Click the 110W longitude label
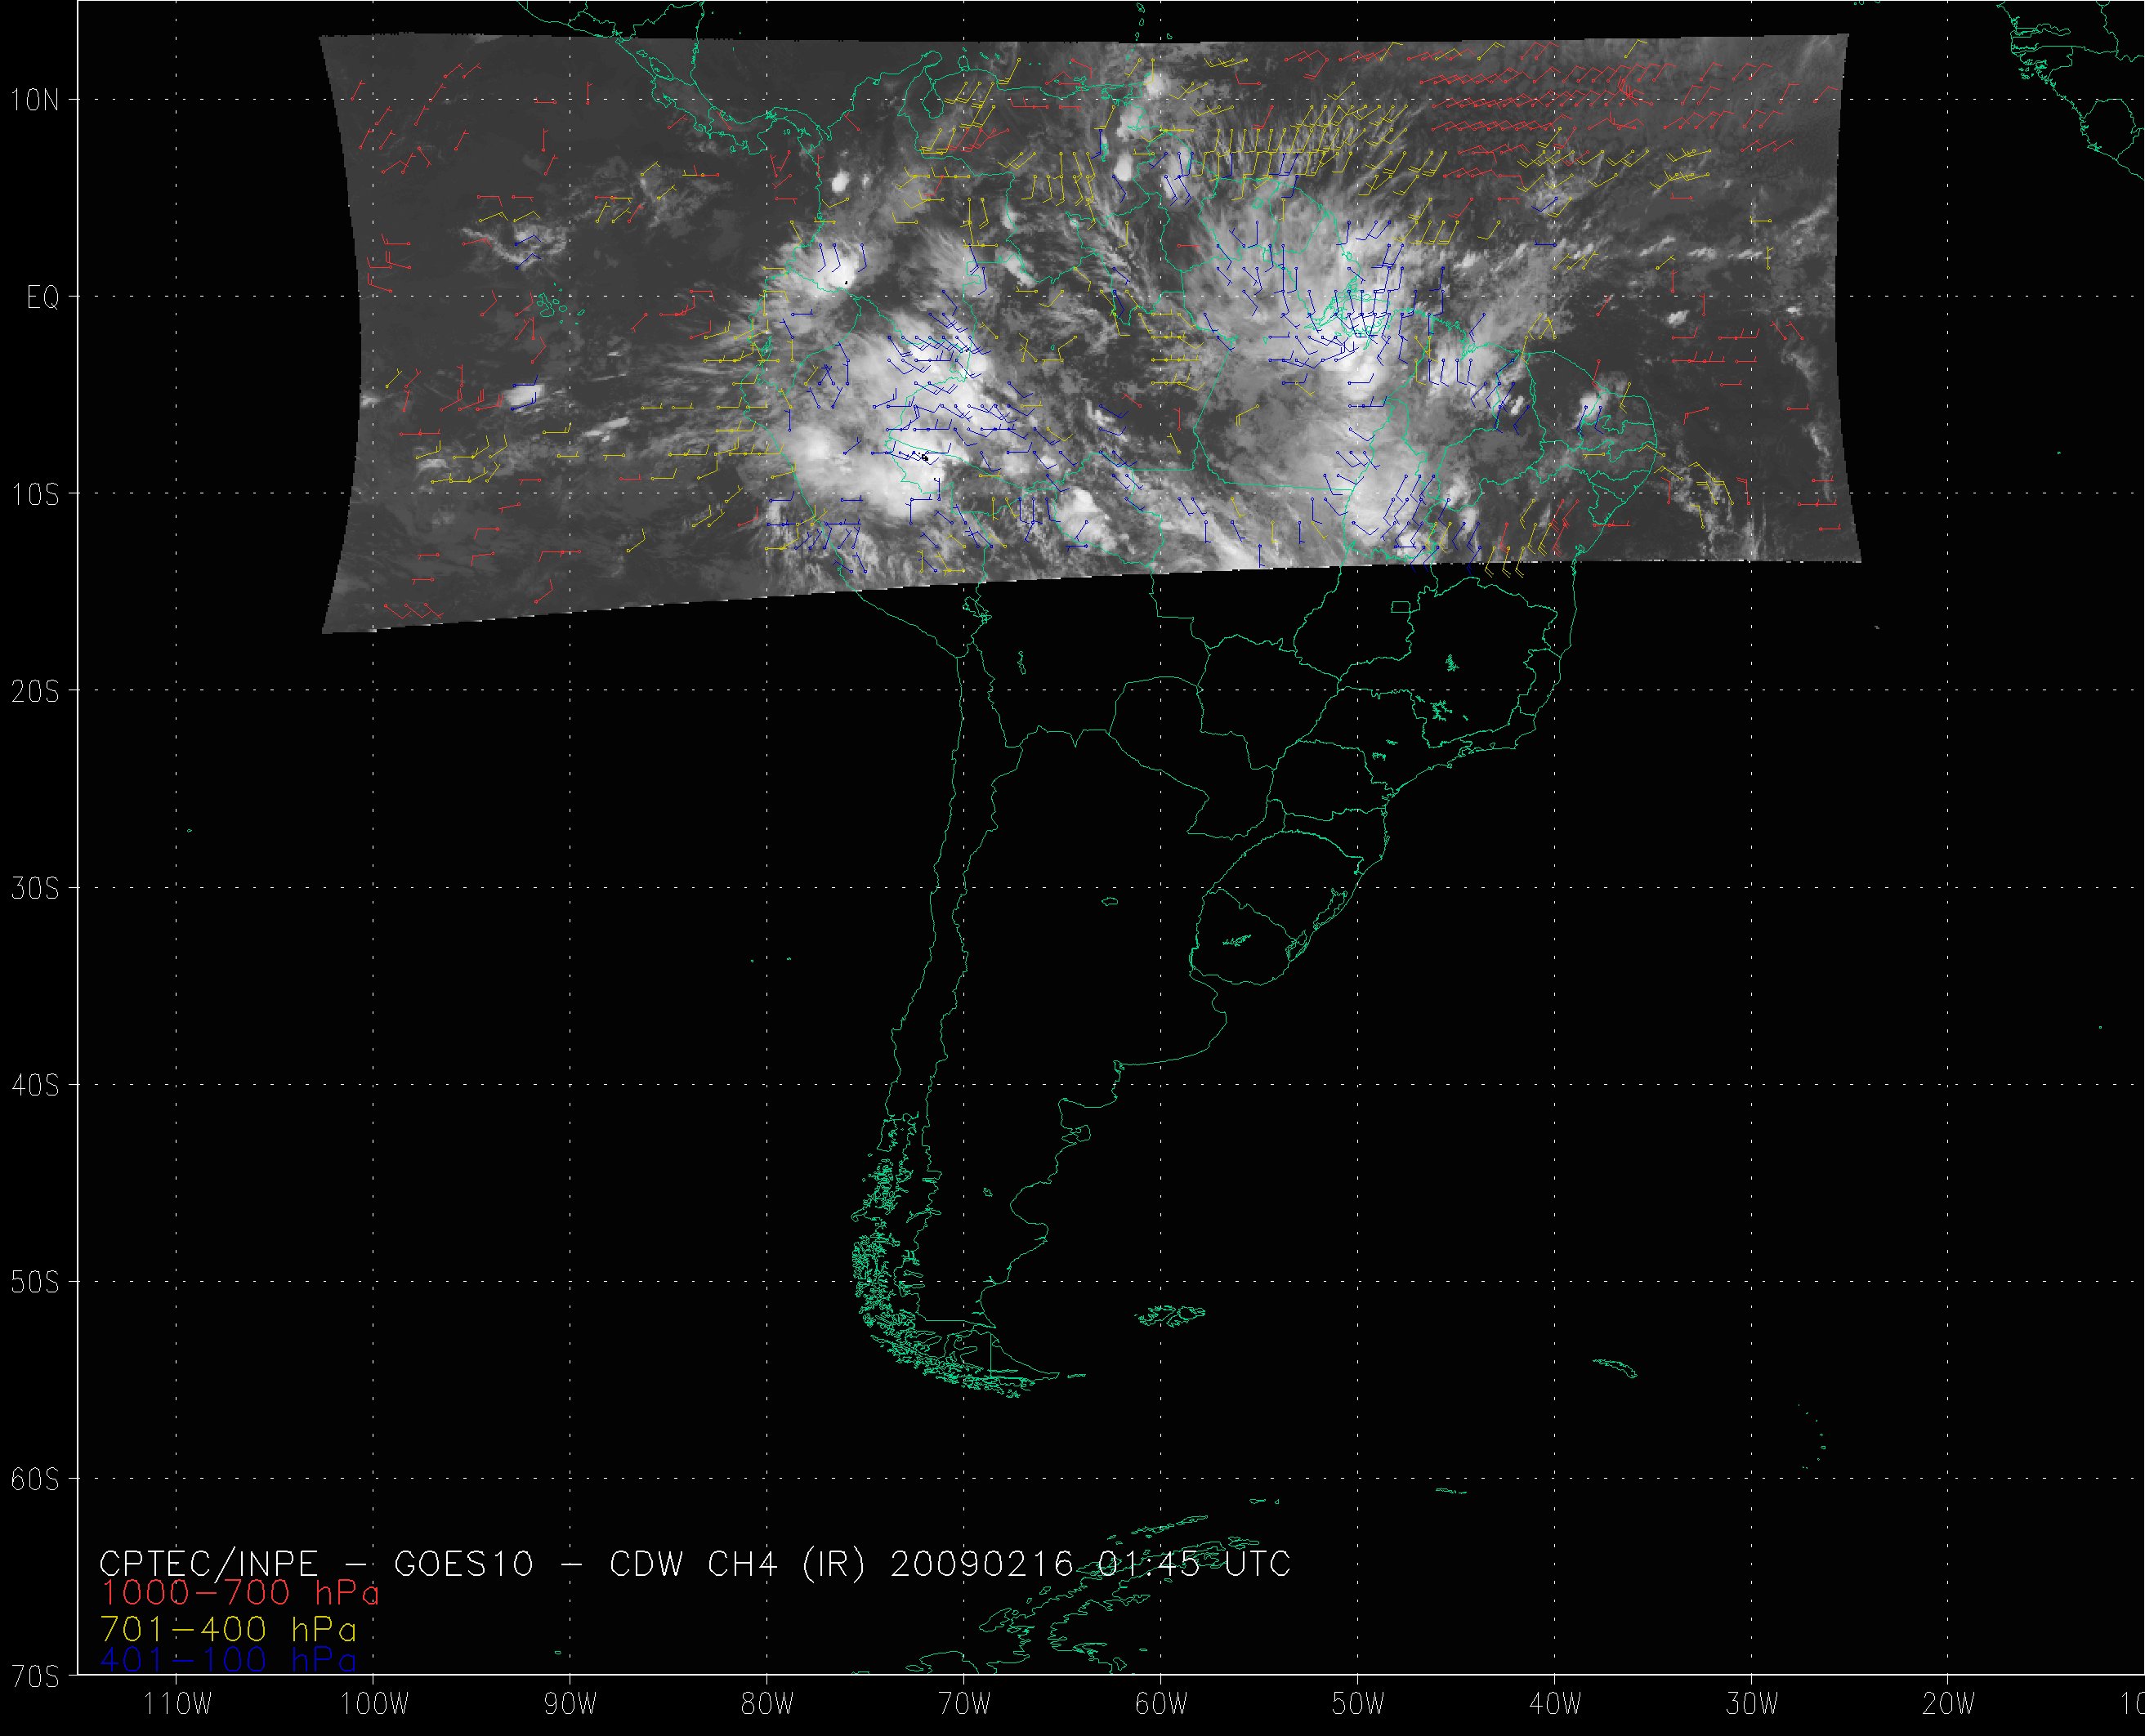Image resolution: width=2145 pixels, height=1736 pixels. click(177, 1704)
